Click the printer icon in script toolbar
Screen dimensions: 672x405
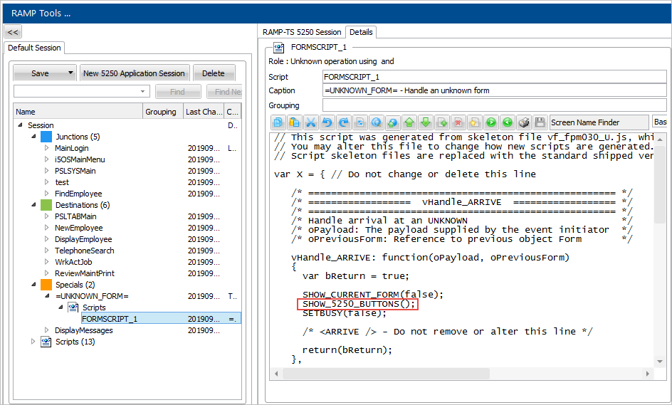[x=524, y=122]
